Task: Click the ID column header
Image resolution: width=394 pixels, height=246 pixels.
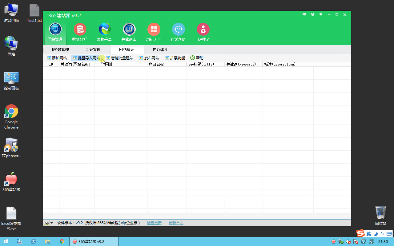Action: pos(51,64)
